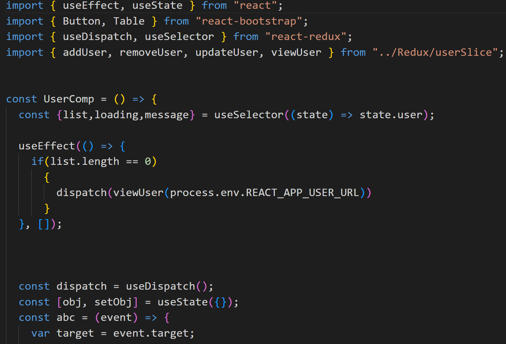Click the empty dependency array of useEffect
The height and width of the screenshot is (344, 506).
pyautogui.click(x=44, y=224)
